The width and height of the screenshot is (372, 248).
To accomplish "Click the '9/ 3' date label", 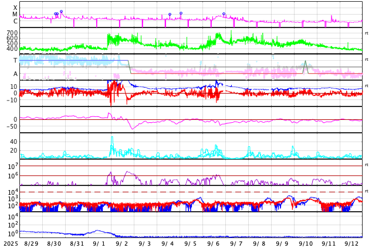I will pos(144,244).
